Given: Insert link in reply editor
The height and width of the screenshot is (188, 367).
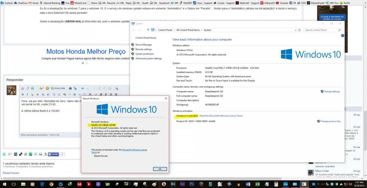Looking at the screenshot, I should (x=65, y=94).
